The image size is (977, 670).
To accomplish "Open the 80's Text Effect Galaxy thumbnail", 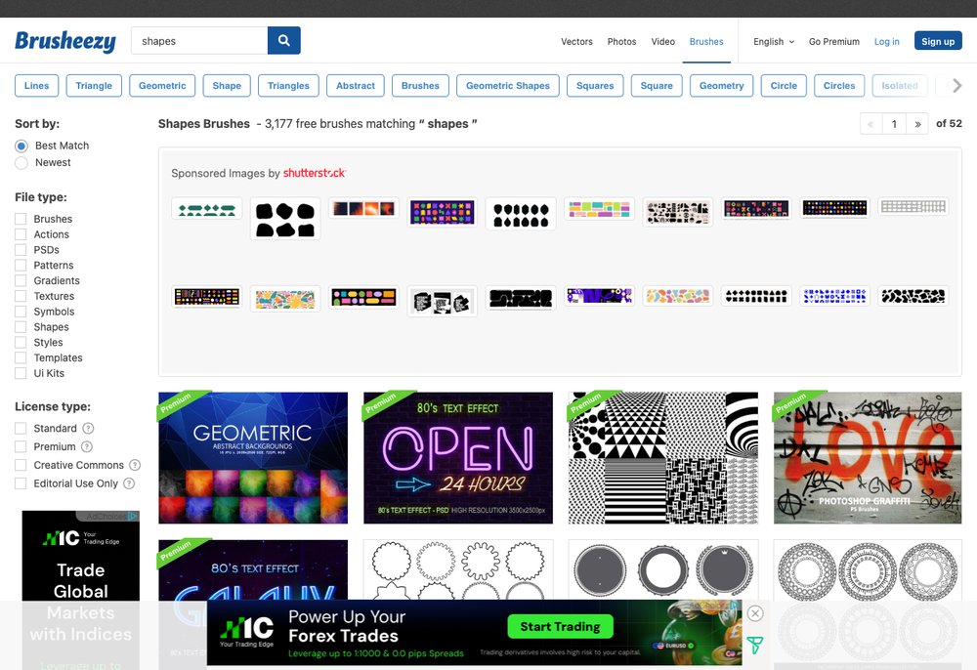I will (x=253, y=569).
